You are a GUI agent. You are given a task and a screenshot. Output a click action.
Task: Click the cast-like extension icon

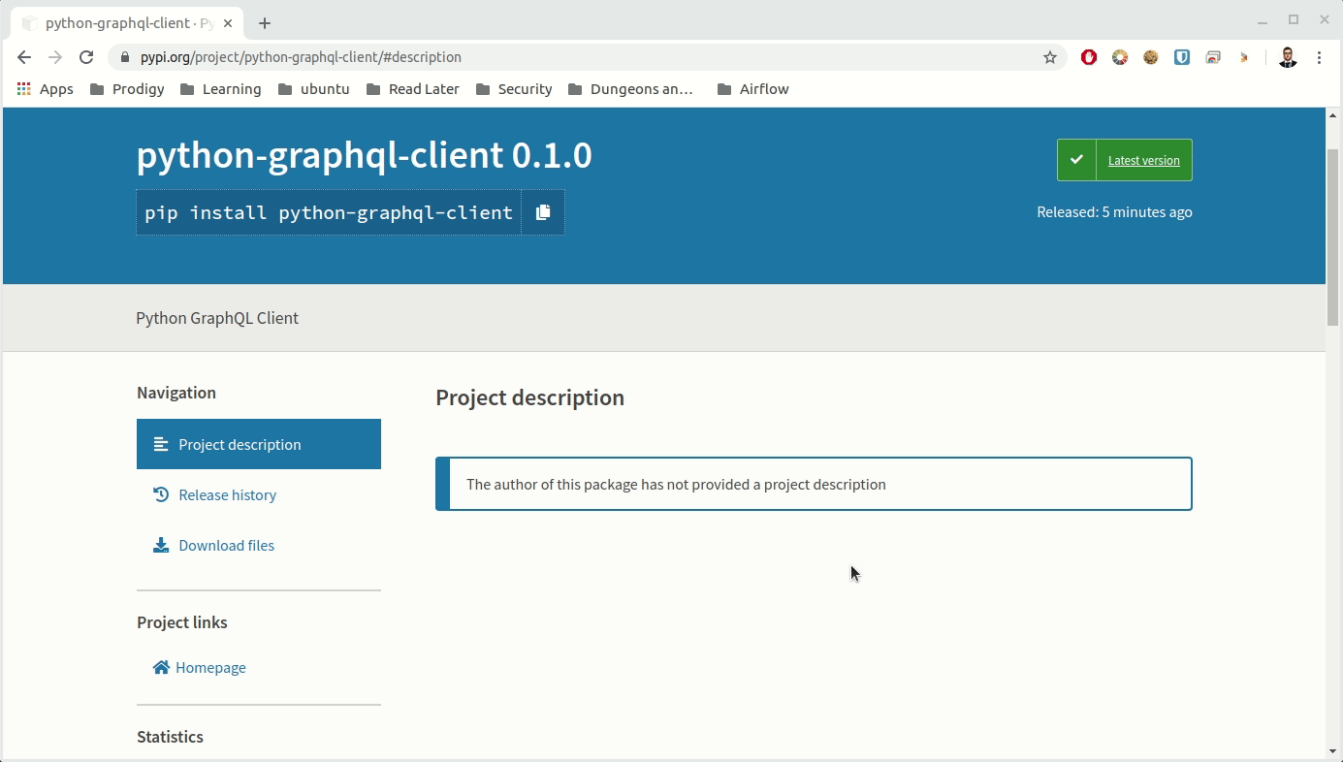click(1213, 57)
